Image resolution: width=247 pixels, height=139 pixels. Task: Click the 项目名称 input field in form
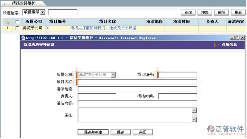pos(137,82)
